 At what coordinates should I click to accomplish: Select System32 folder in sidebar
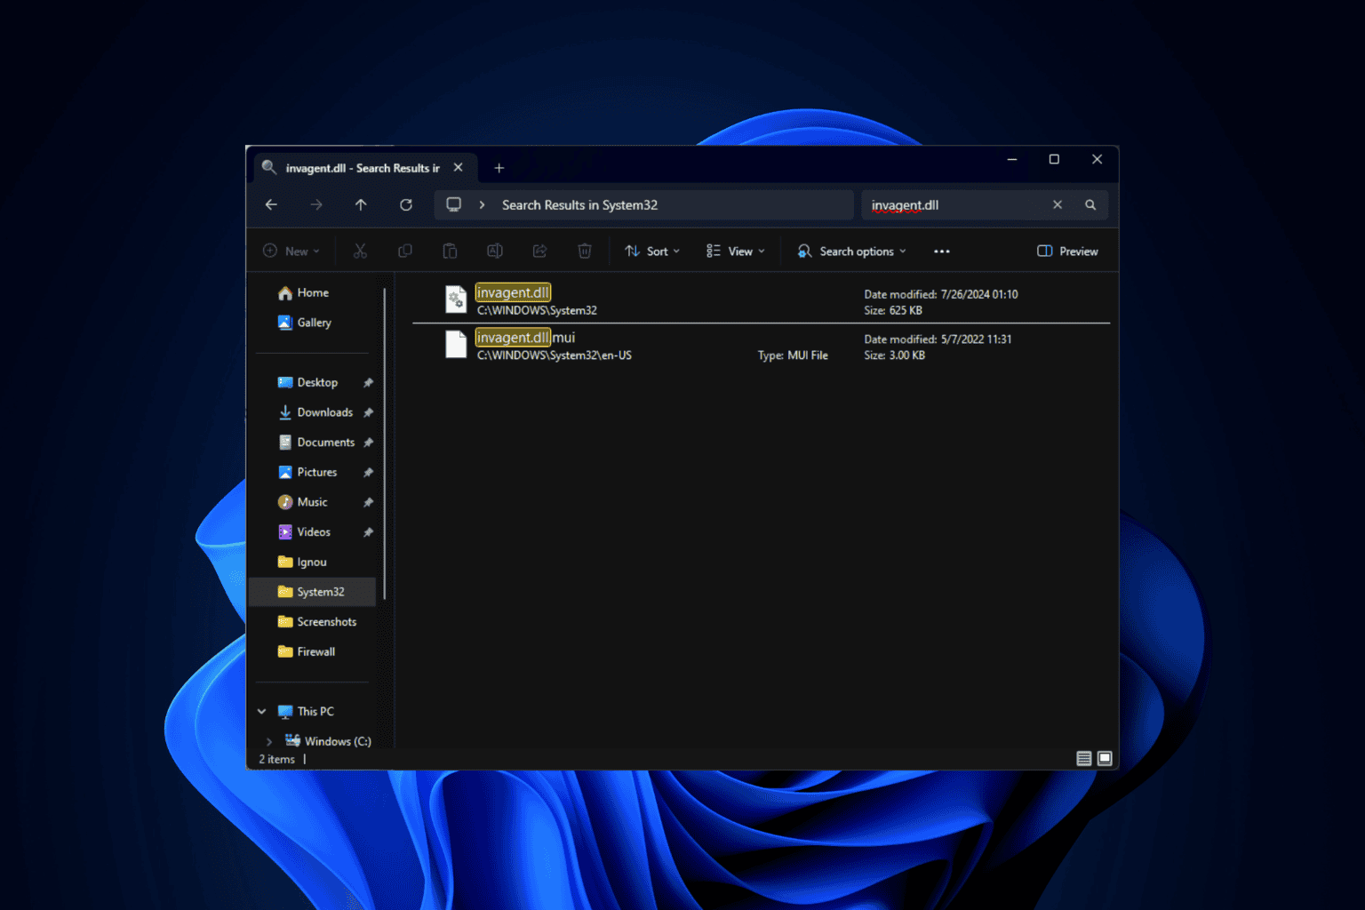tap(313, 592)
